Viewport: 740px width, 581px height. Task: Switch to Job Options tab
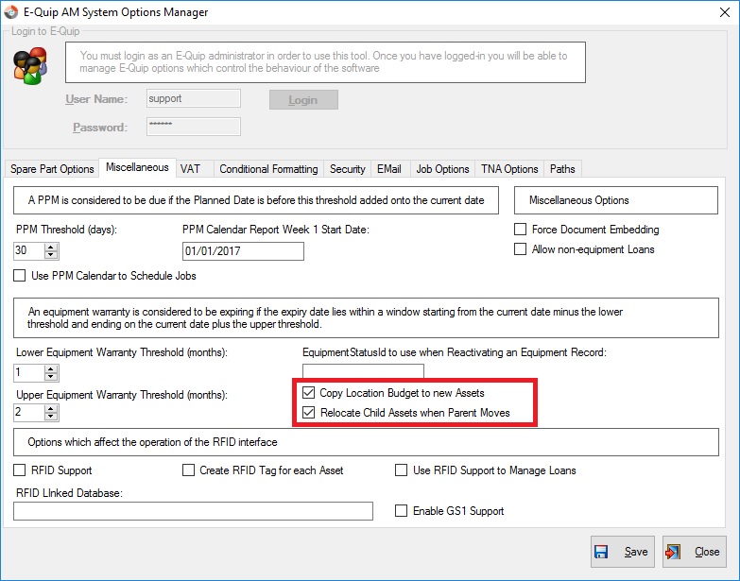pyautogui.click(x=442, y=169)
